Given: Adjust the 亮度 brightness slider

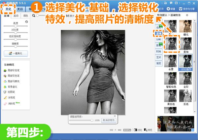Looking at the screenshot, I should (x=16, y=26).
